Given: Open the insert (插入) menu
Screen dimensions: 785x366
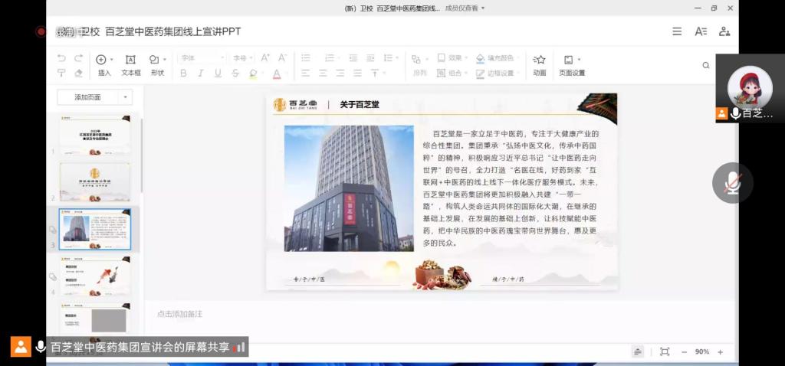Looking at the screenshot, I should pos(104,64).
